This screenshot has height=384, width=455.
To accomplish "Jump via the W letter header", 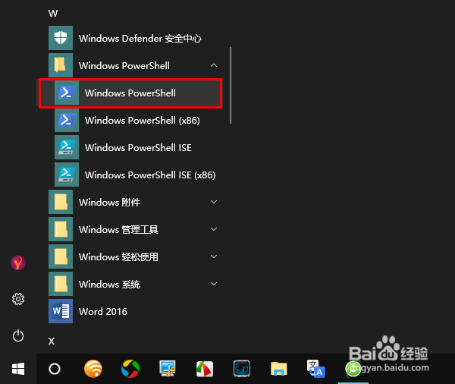I will point(53,14).
